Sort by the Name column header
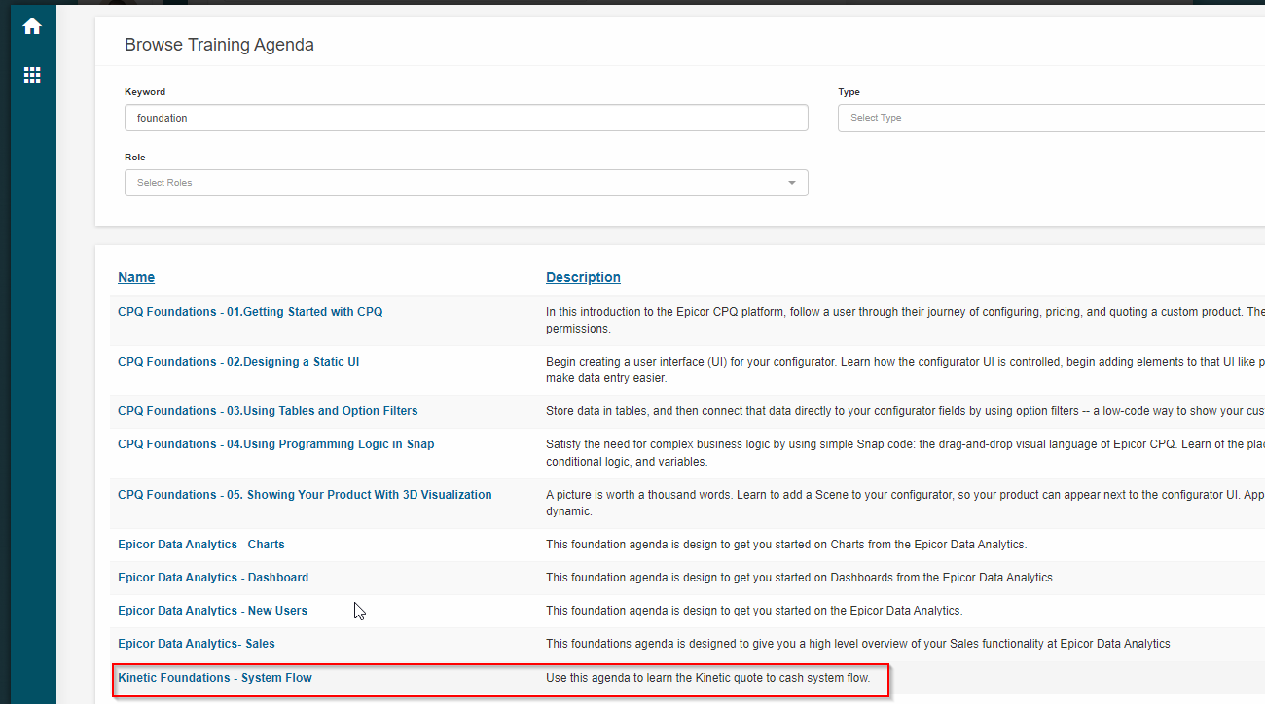 [x=136, y=277]
